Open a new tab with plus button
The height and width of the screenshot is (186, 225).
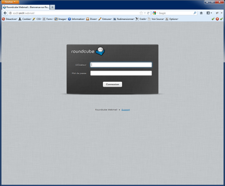point(52,7)
